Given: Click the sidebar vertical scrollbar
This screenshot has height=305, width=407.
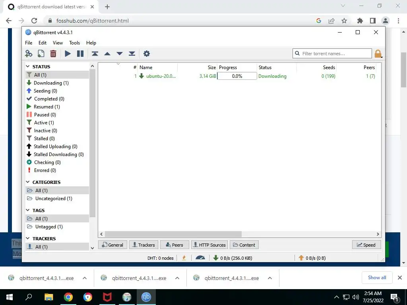Looking at the screenshot, I should point(92,143).
